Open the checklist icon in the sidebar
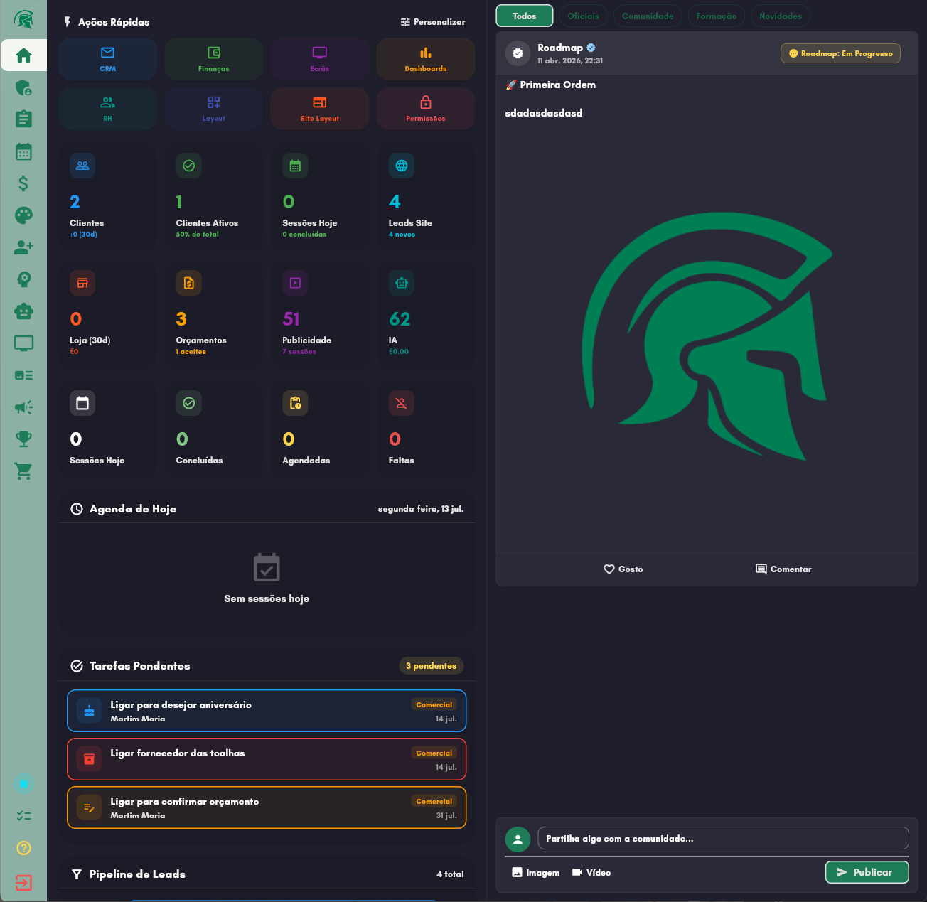927x902 pixels. [x=23, y=816]
